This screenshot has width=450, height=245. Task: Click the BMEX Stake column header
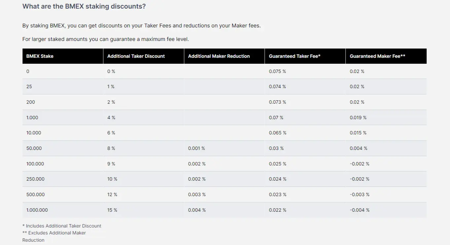point(63,56)
